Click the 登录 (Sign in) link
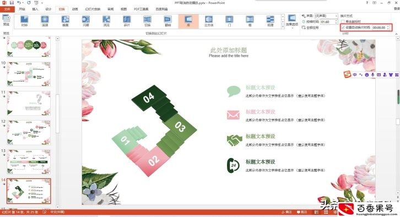This screenshot has height=217, width=400. (x=397, y=9)
